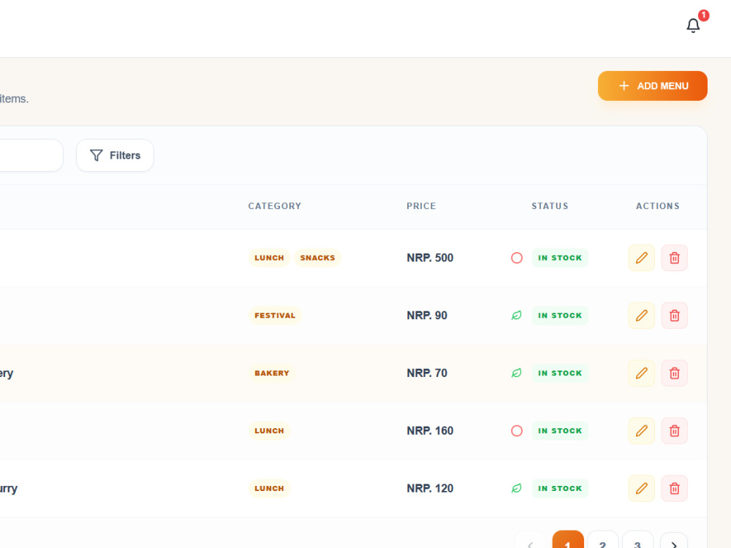
Task: Click the price NRP. 160
Action: pyautogui.click(x=430, y=430)
